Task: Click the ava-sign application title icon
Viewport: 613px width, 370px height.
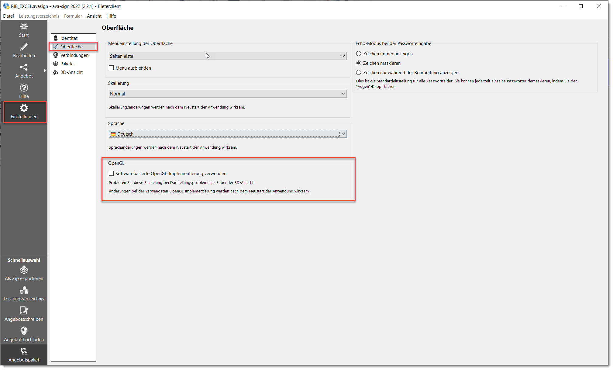Action: coord(6,6)
